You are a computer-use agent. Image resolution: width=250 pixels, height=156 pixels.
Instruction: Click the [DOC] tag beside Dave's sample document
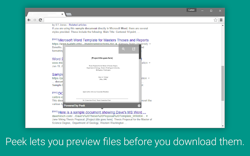coord(55,112)
